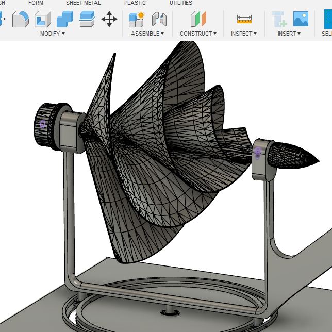The width and height of the screenshot is (332, 332).
Task: Select the Fillet tool icon
Action: pyautogui.click(x=21, y=19)
